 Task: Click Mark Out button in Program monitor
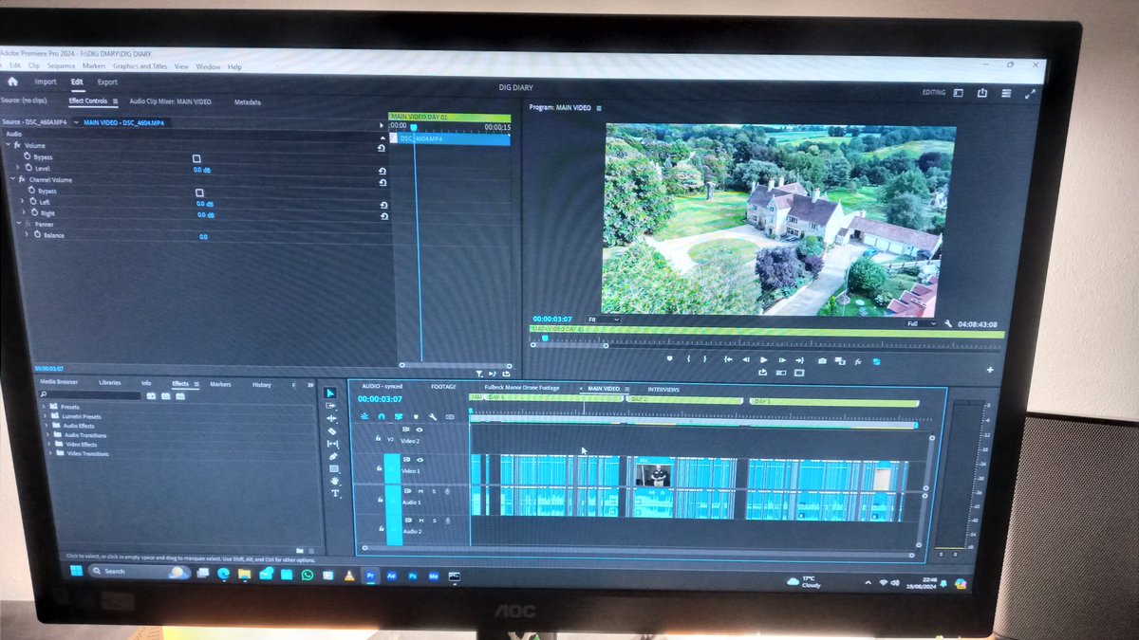(x=704, y=359)
